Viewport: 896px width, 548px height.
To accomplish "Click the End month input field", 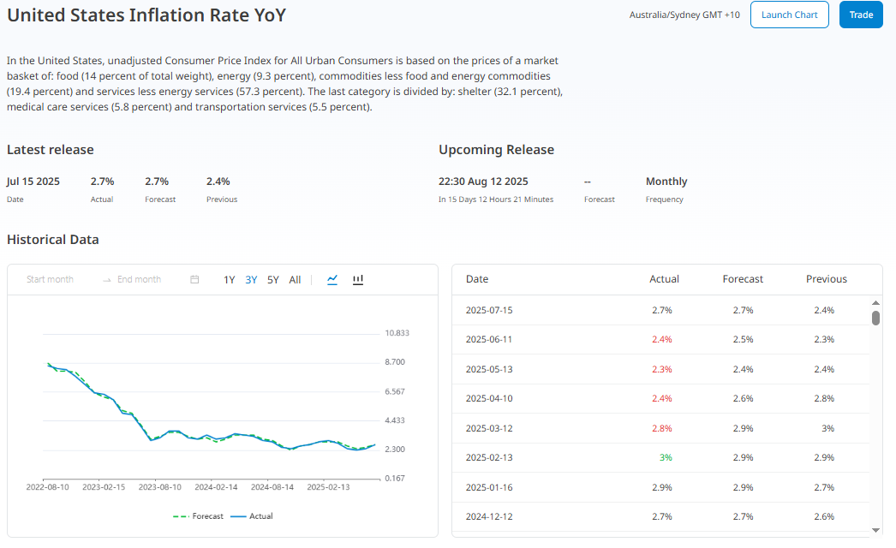I will tap(139, 280).
